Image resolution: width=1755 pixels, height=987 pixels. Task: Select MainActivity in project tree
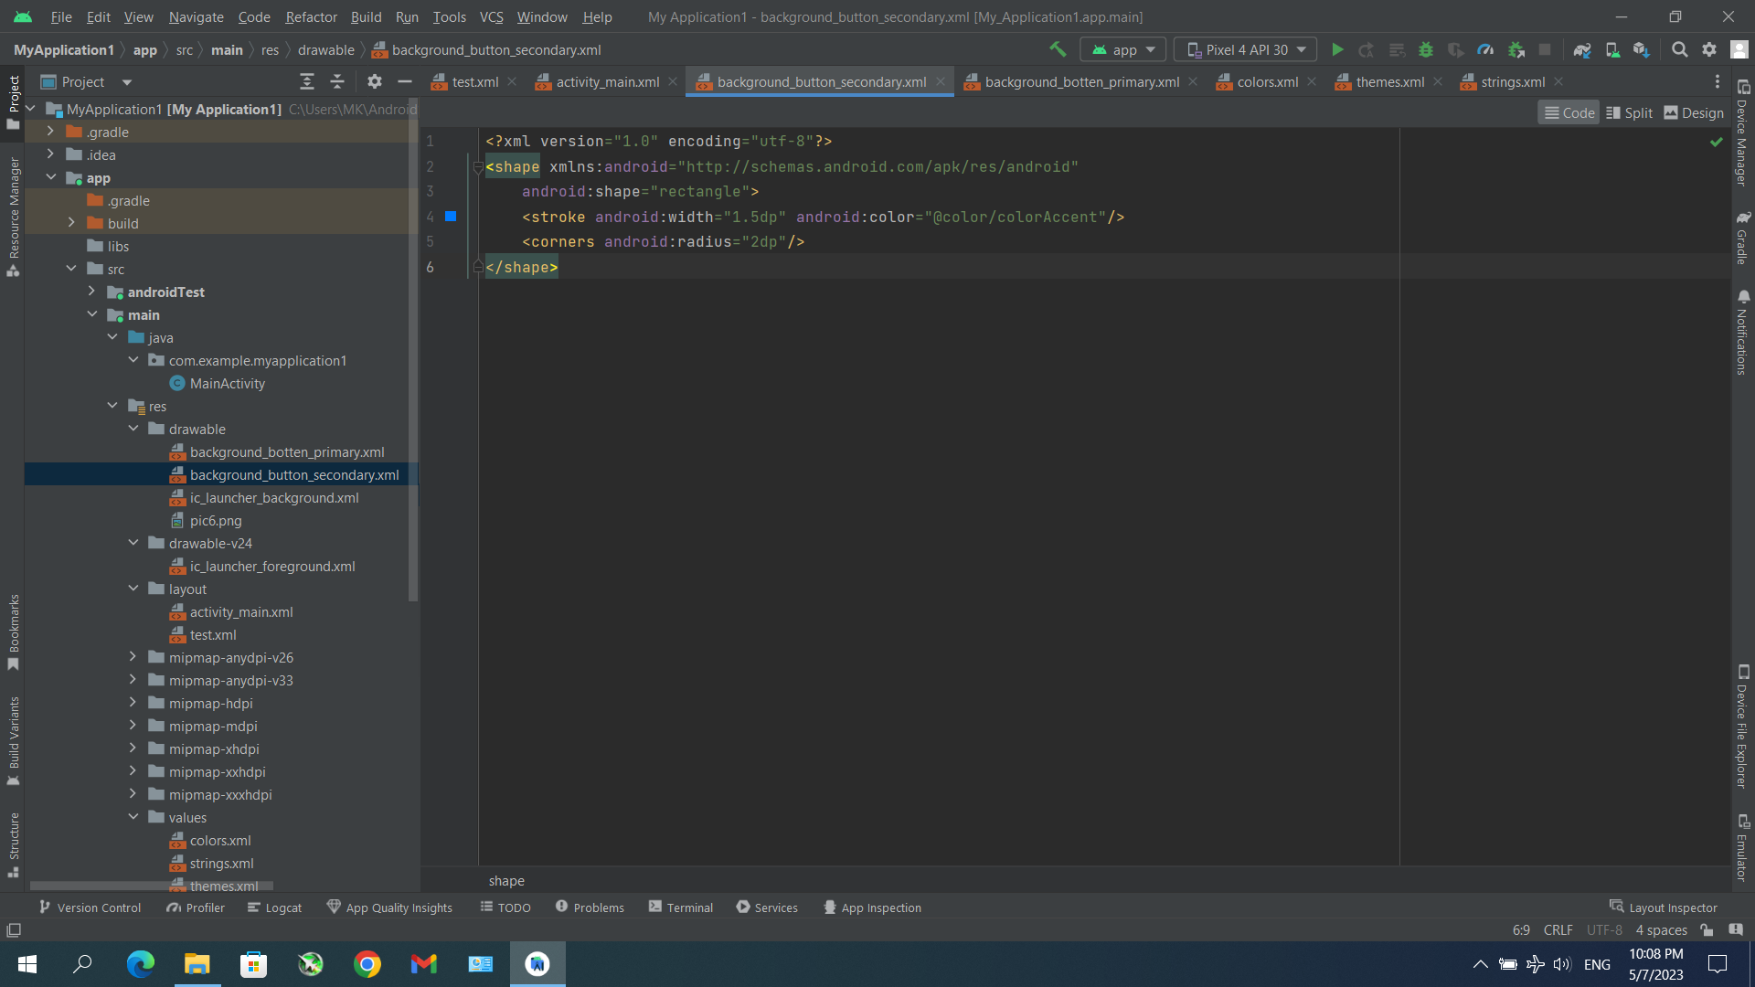pos(227,384)
